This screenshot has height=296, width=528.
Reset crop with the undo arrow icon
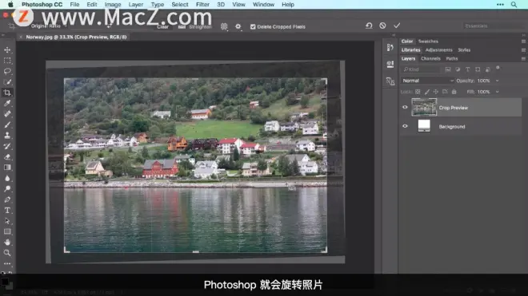pos(369,26)
